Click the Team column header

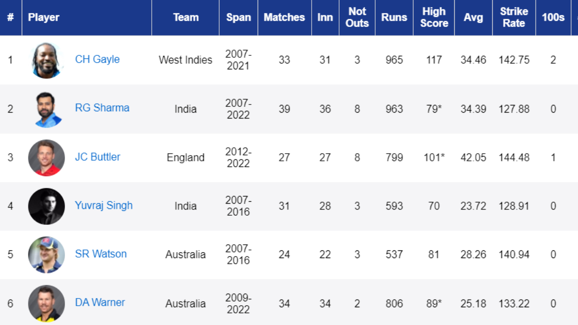click(185, 17)
